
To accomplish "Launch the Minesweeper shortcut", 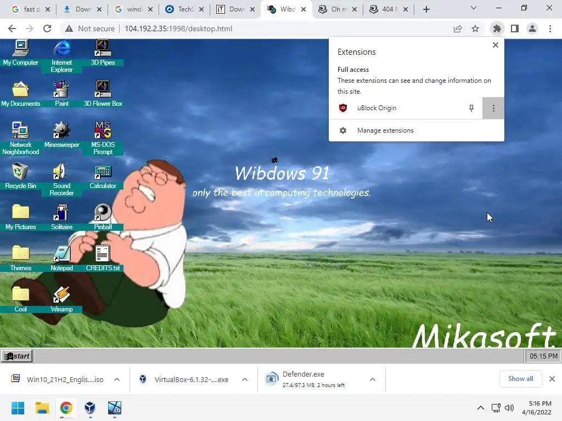I will click(x=61, y=135).
